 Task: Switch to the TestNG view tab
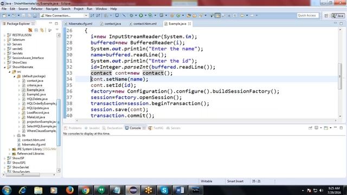coord(156,128)
